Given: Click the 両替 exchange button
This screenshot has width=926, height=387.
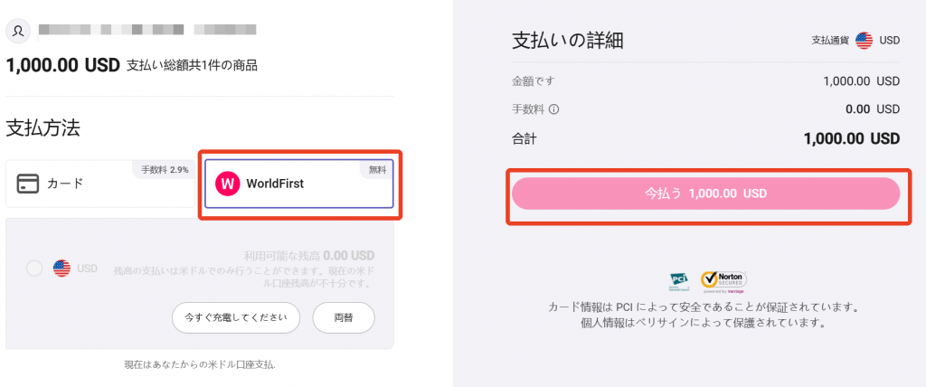Looking at the screenshot, I should [x=344, y=317].
